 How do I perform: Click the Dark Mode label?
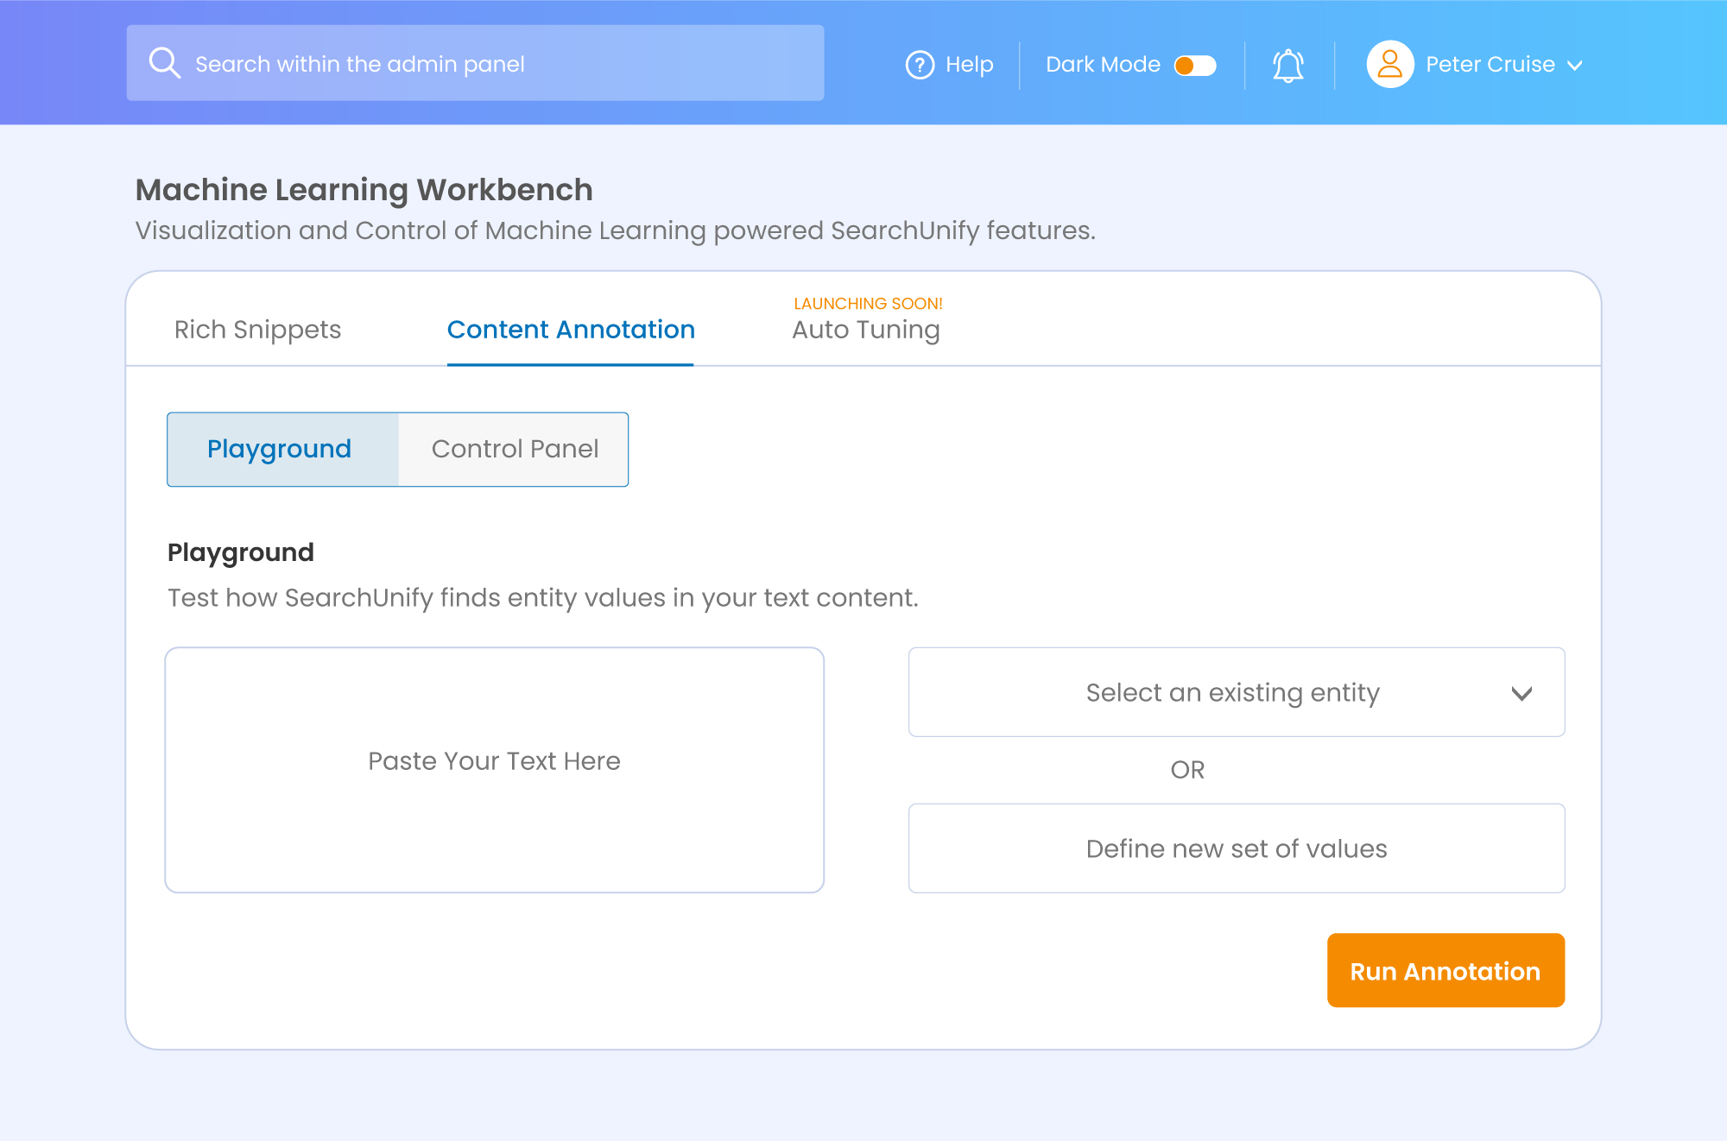point(1103,65)
